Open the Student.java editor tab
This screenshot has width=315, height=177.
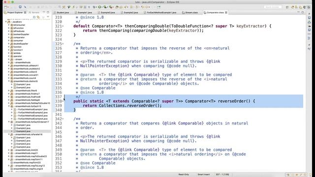[62, 12]
